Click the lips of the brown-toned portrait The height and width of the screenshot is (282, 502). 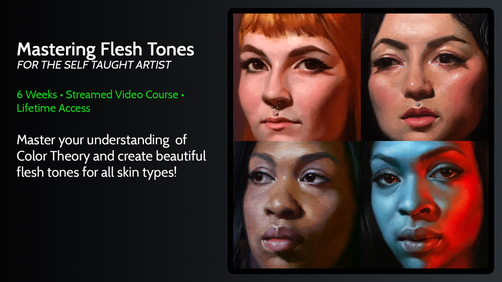click(x=281, y=239)
